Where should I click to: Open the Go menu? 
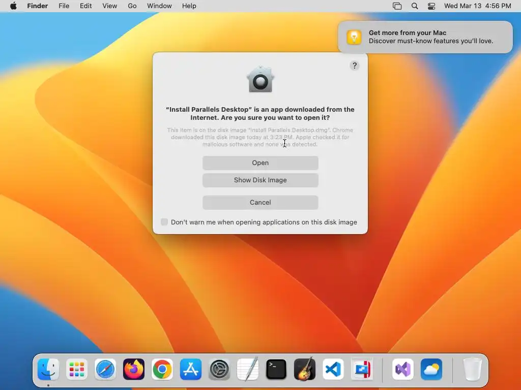point(132,6)
